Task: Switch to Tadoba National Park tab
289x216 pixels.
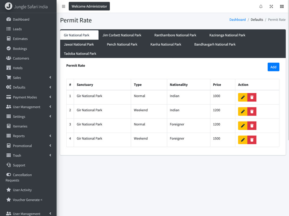Action: coord(80,53)
